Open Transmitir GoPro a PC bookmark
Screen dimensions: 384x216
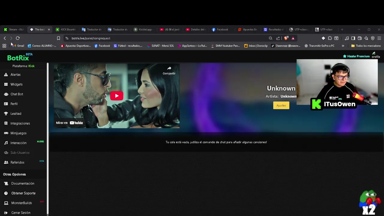pos(319,46)
